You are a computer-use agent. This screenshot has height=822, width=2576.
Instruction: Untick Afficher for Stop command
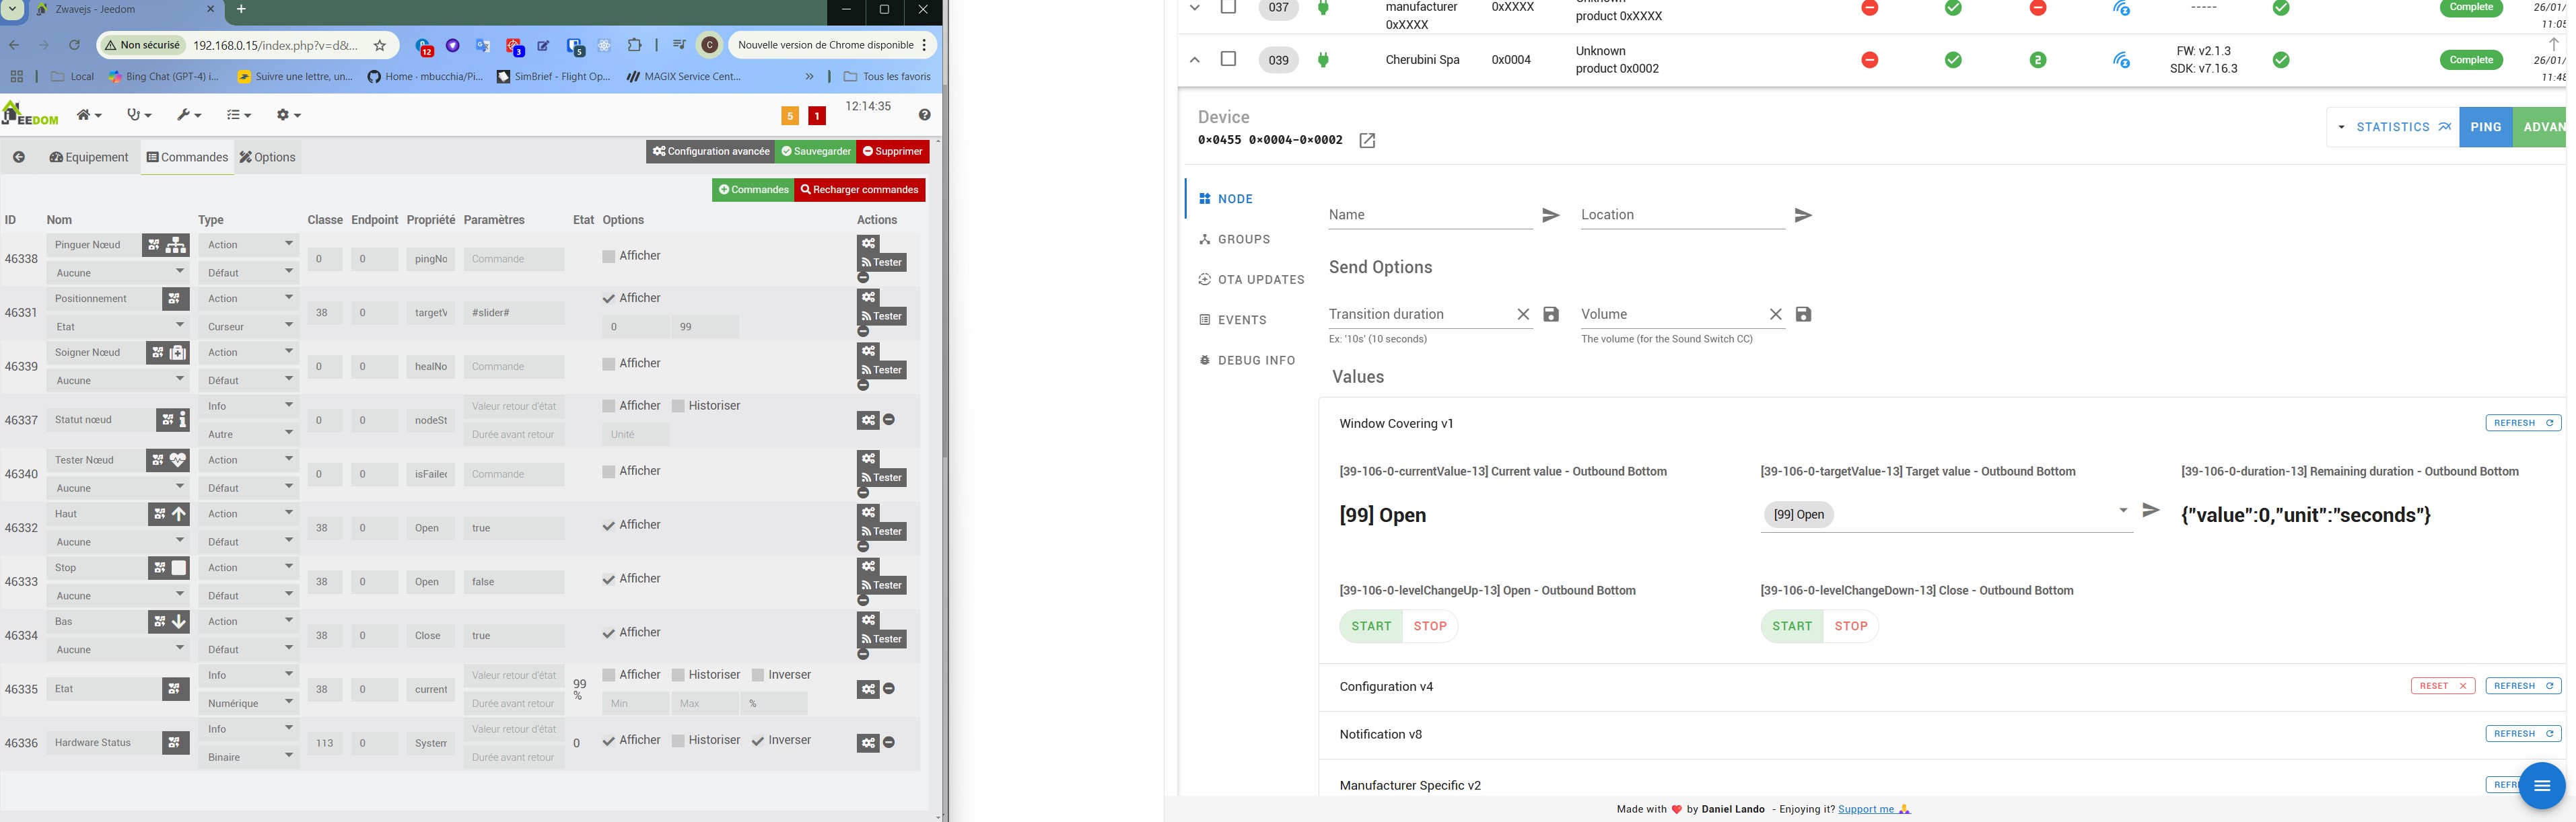pyautogui.click(x=608, y=579)
